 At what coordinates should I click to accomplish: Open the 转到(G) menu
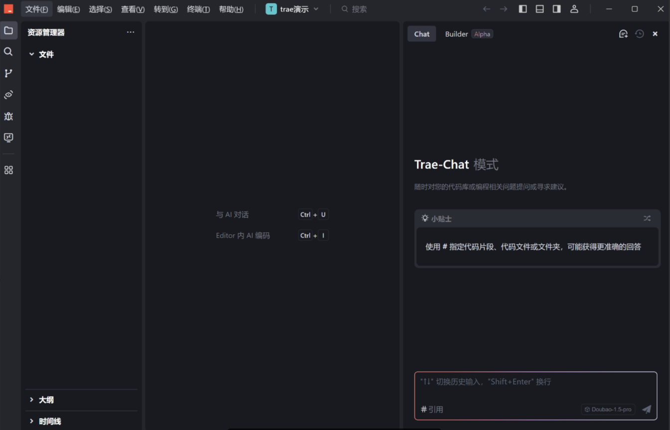(166, 9)
